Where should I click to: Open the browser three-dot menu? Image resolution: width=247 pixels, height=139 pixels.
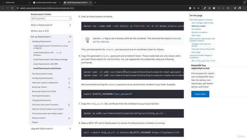pyautogui.click(x=244, y=8)
